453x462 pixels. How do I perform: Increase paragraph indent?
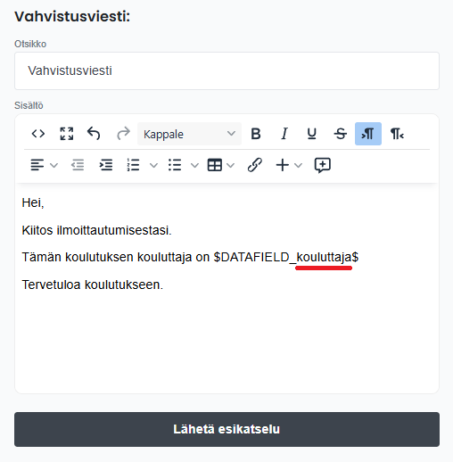point(106,165)
